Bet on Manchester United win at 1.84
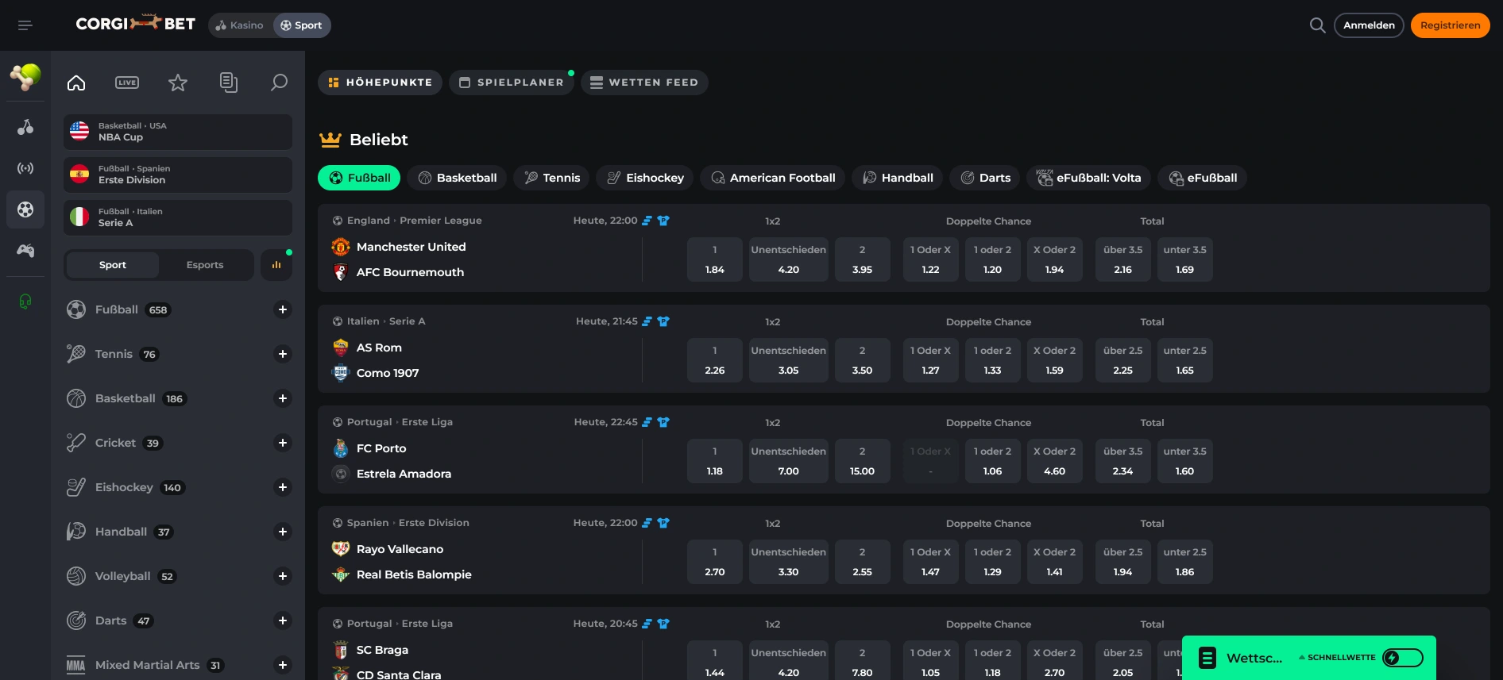 pos(714,259)
